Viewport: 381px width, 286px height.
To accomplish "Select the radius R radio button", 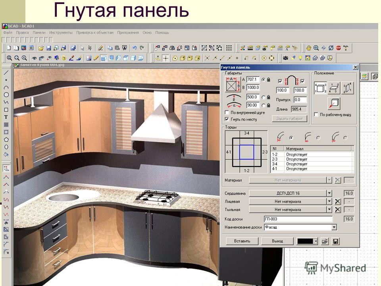I will click(x=263, y=97).
